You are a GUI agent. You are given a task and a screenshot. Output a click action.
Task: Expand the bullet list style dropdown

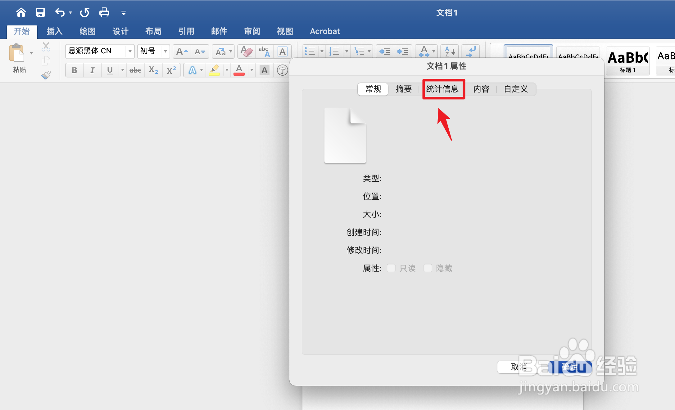(322, 51)
